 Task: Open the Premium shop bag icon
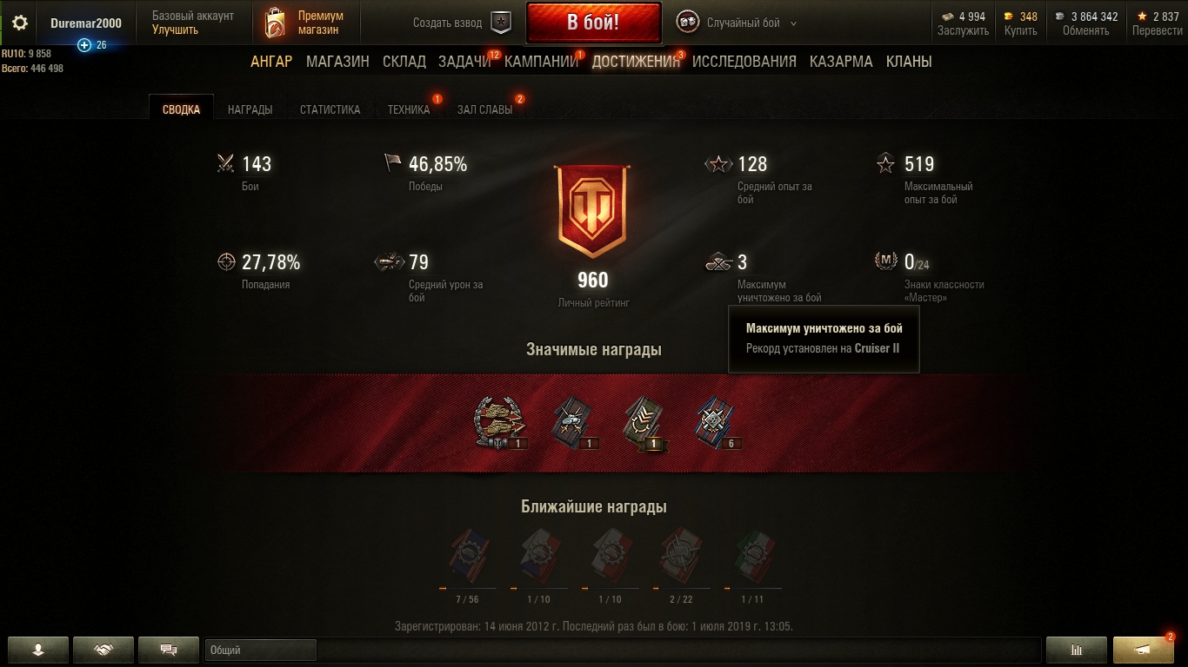coord(275,23)
